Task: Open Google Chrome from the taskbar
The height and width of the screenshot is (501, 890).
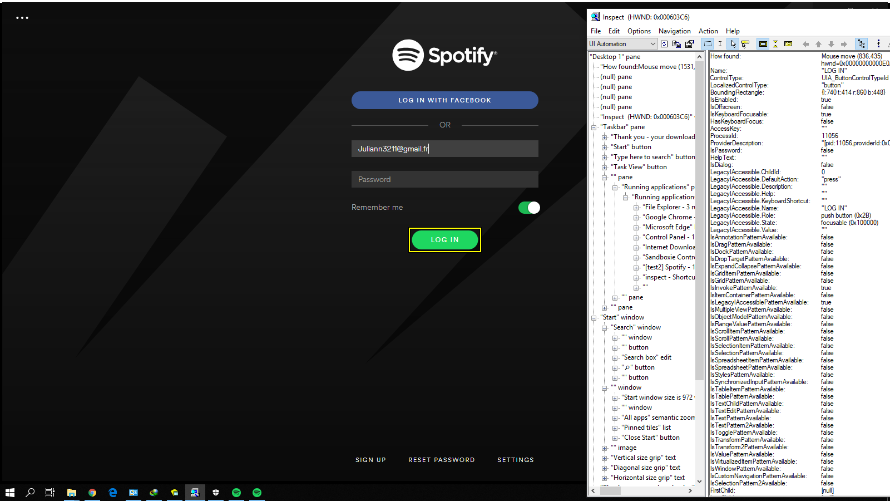Action: pyautogui.click(x=92, y=493)
